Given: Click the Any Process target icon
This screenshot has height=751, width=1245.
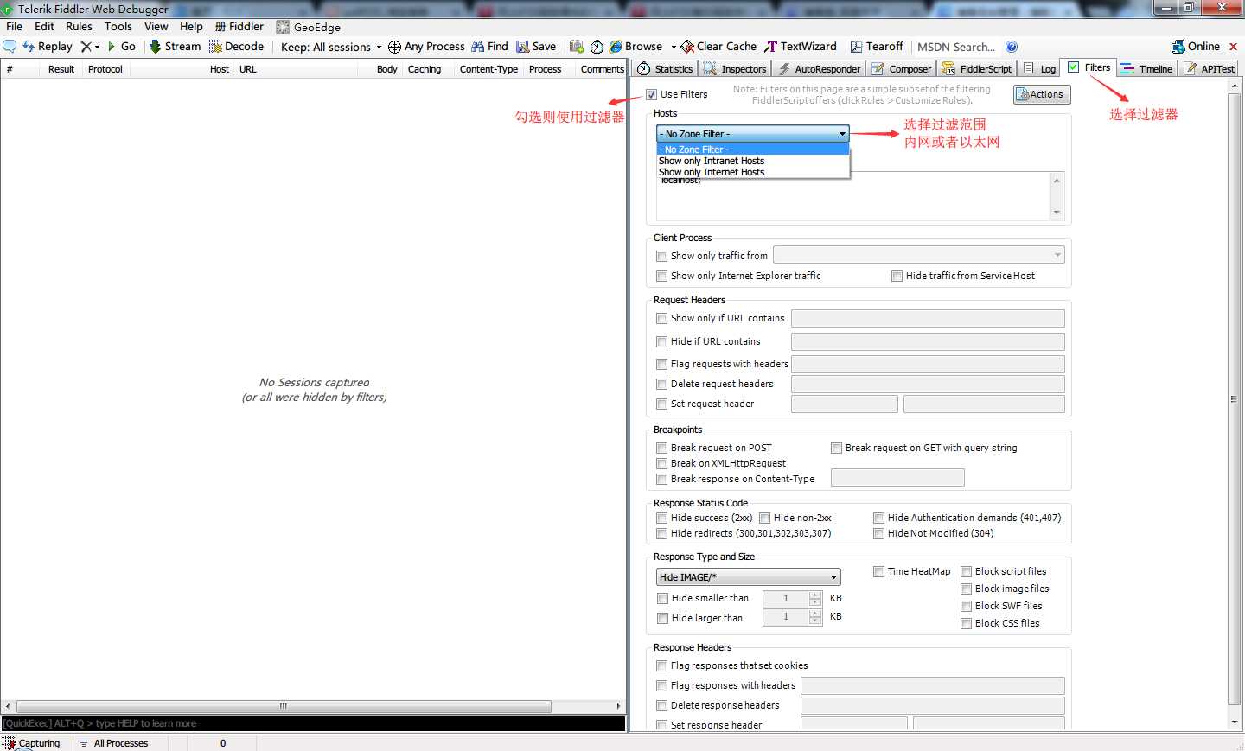Looking at the screenshot, I should point(394,47).
